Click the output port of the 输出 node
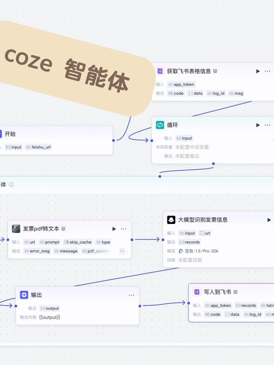Screen dimensions: 274x365 point(140,306)
